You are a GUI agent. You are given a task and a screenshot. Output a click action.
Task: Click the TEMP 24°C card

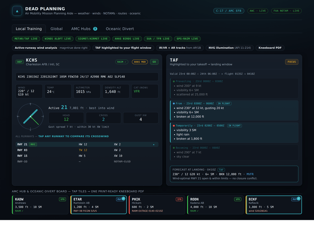click(58, 91)
